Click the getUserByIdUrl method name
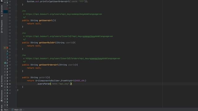Image resolution: width=198 pixels, height=111 pixels. [47, 43]
